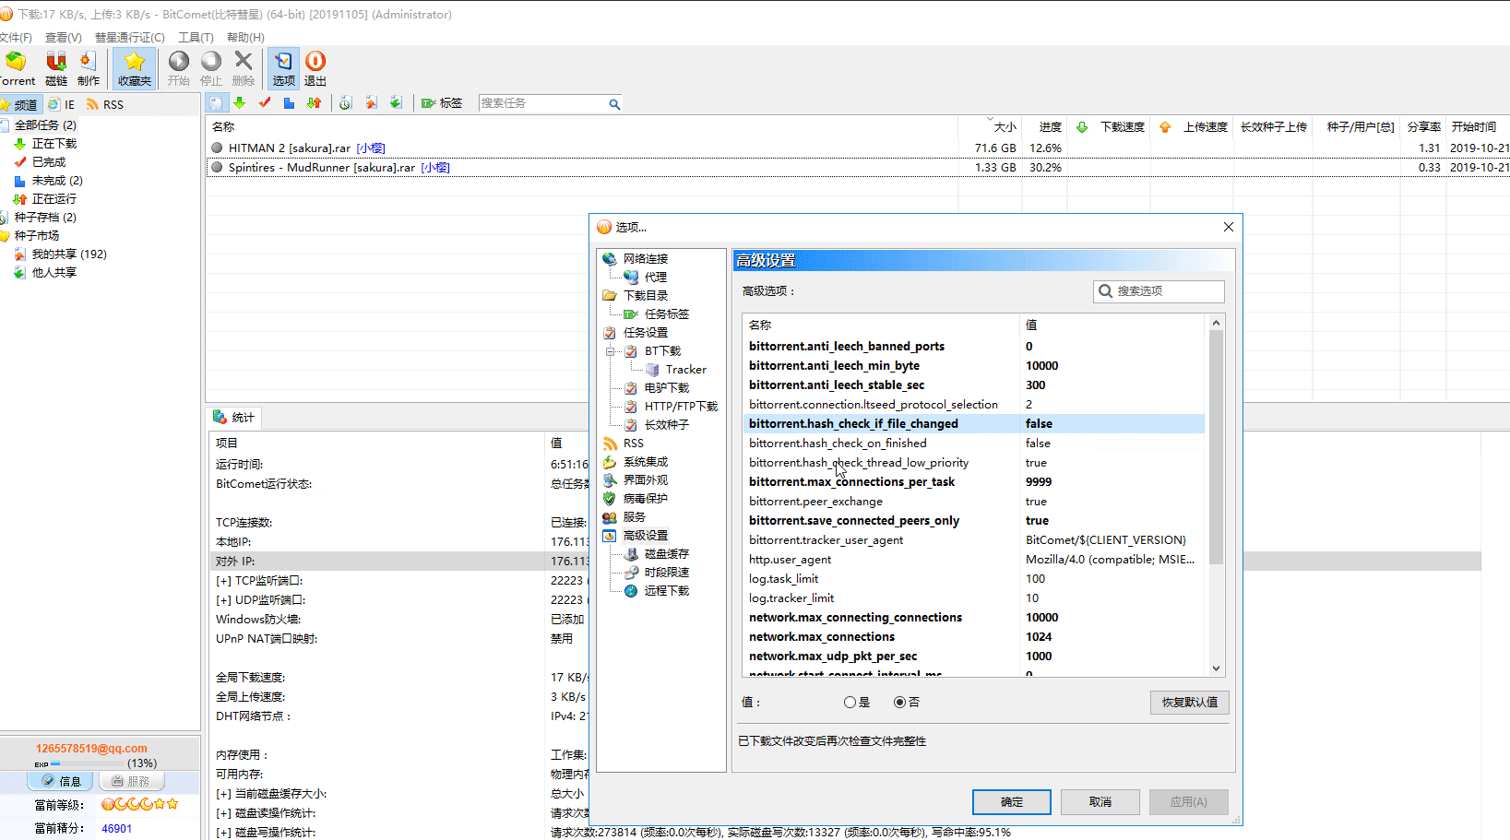Click the 制作 make-torrent toolbar icon
This screenshot has width=1510, height=840.
pos(89,69)
